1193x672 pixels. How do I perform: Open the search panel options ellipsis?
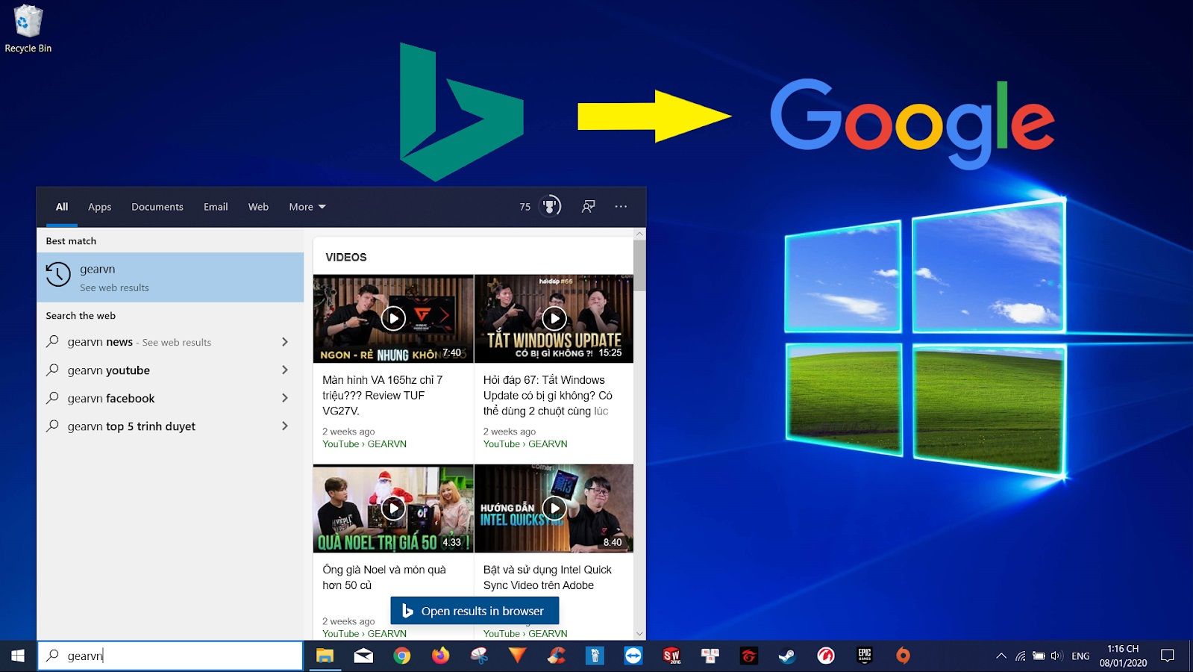[x=621, y=206]
